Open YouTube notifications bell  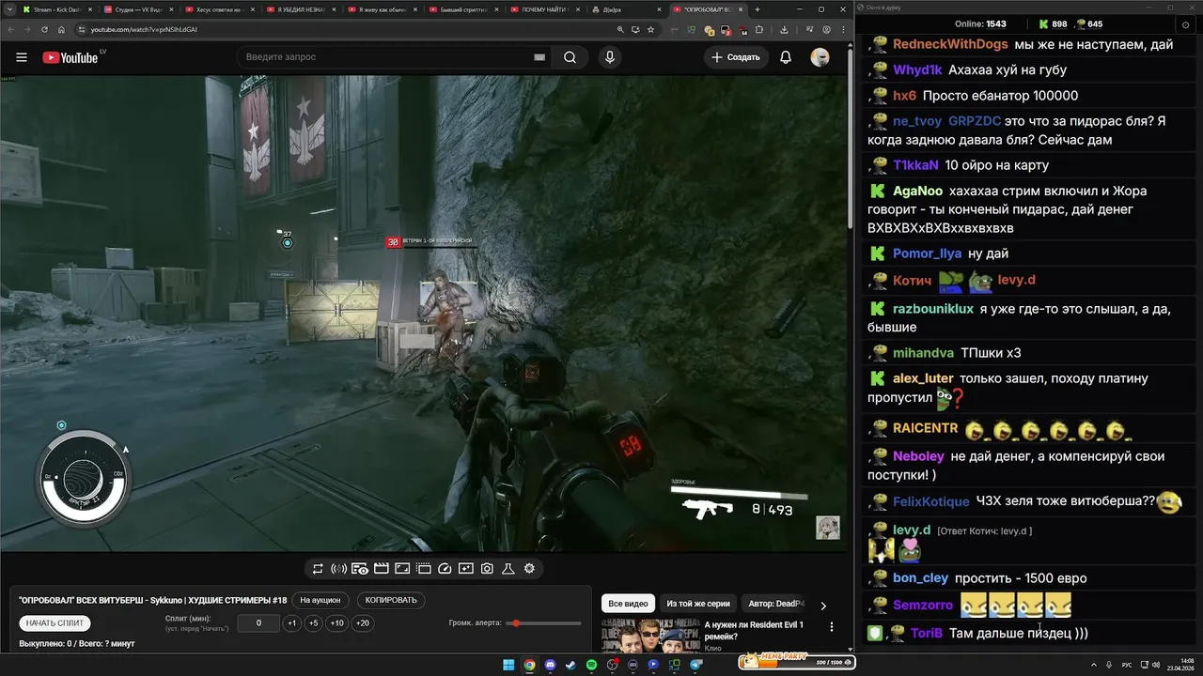click(786, 57)
